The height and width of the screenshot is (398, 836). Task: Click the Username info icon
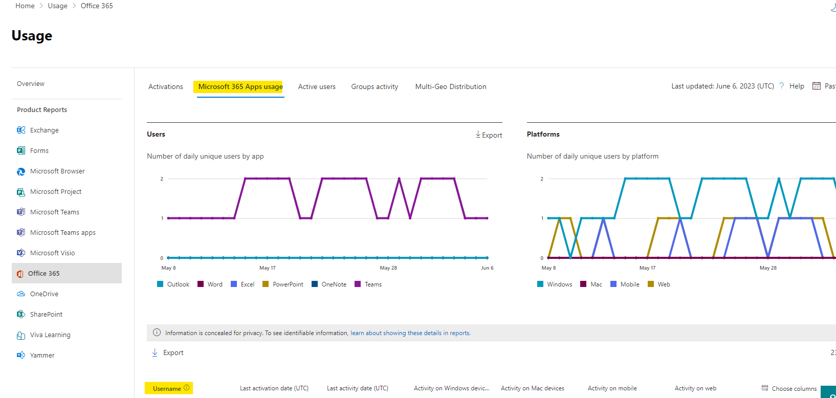(x=187, y=388)
